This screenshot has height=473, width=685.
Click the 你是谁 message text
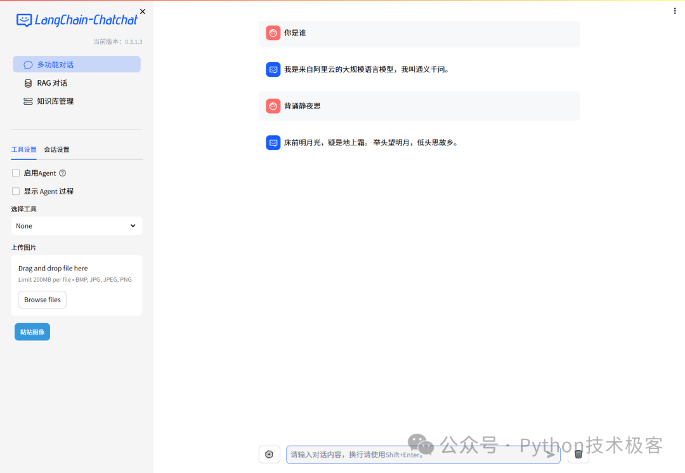[x=295, y=33]
